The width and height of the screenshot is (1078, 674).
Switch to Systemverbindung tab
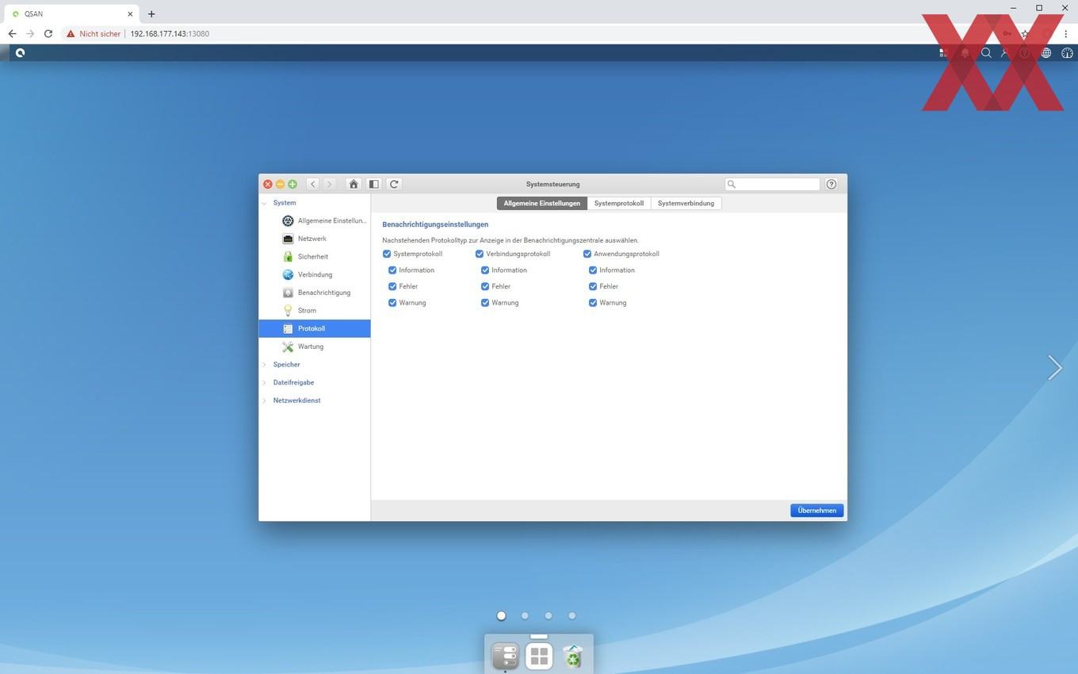[x=686, y=203]
